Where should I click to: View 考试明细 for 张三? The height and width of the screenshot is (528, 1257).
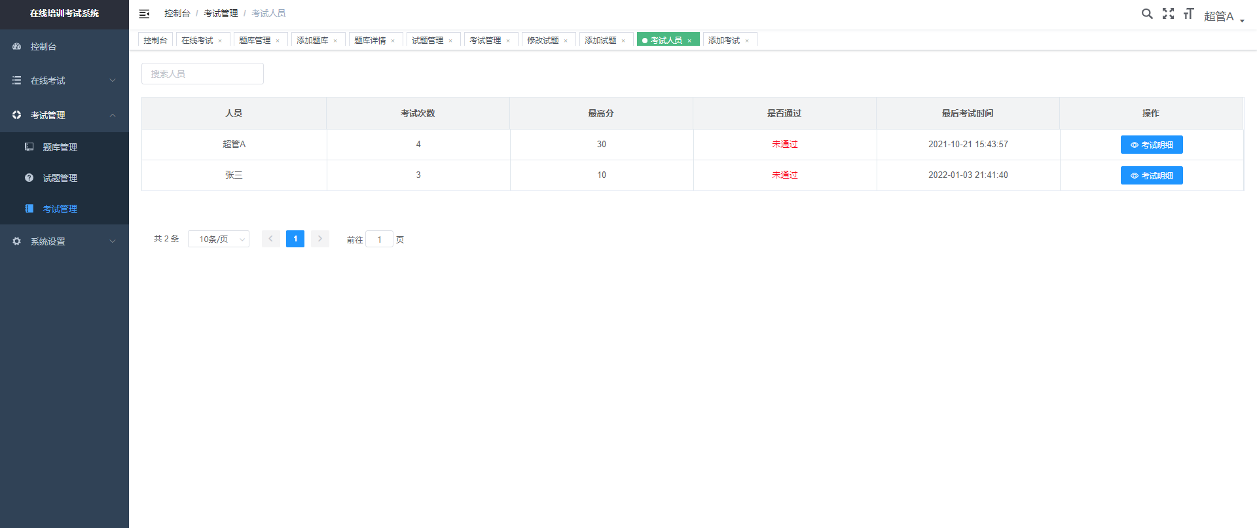(1152, 175)
